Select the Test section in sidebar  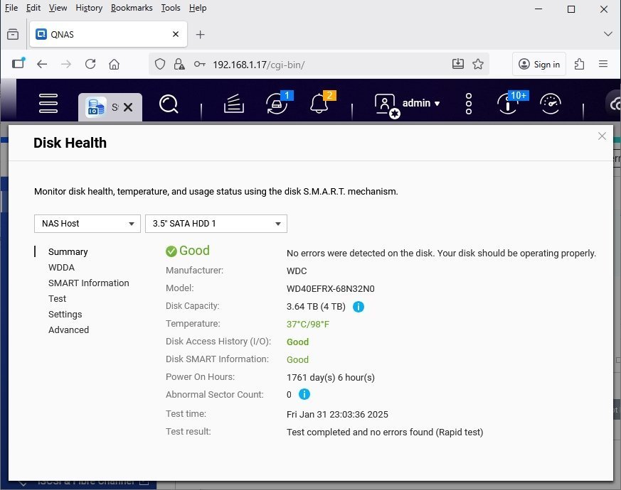(57, 299)
